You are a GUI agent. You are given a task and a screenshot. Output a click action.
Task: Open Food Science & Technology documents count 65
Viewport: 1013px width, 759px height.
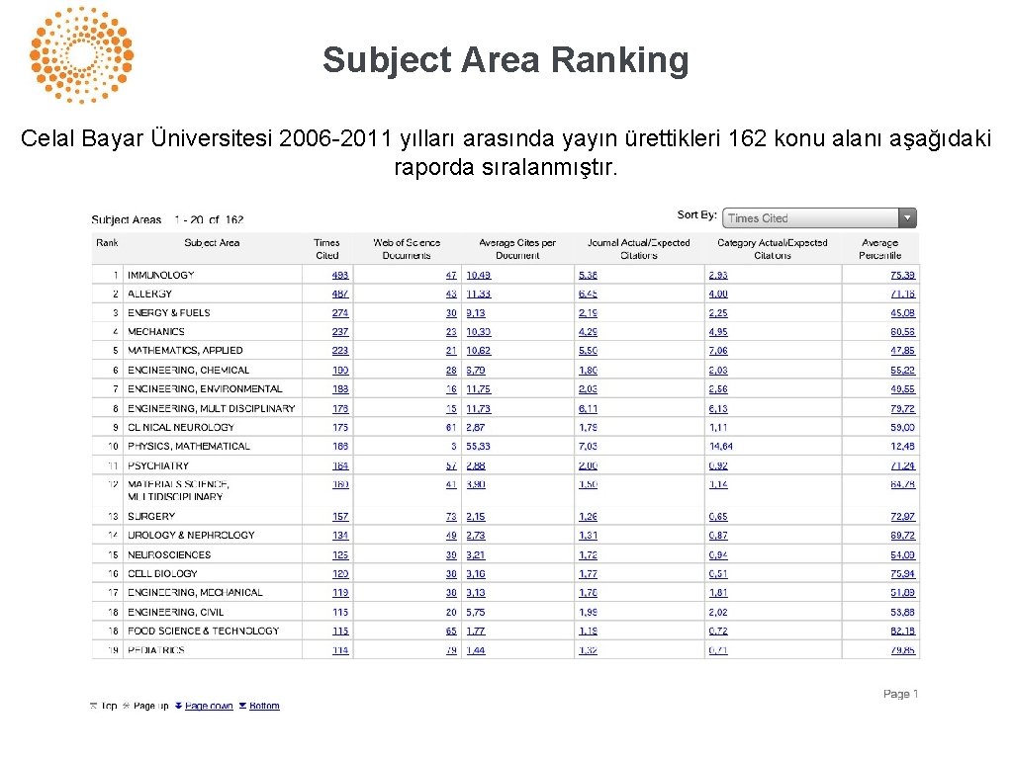pos(451,632)
